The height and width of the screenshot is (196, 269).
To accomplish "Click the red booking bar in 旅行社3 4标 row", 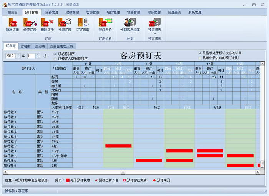I will (118, 146).
